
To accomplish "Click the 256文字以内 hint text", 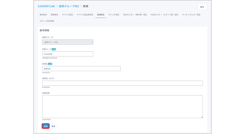I will [46, 120].
